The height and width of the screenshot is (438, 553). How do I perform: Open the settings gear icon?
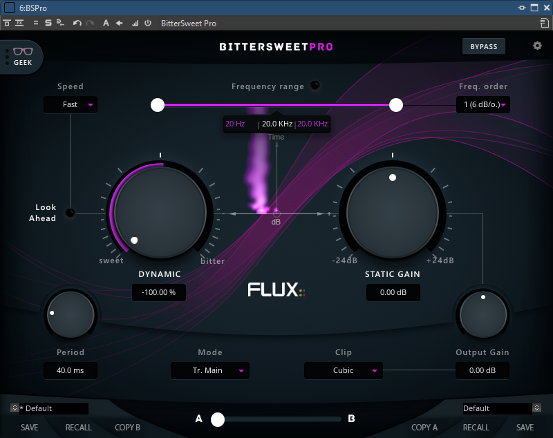coord(537,46)
